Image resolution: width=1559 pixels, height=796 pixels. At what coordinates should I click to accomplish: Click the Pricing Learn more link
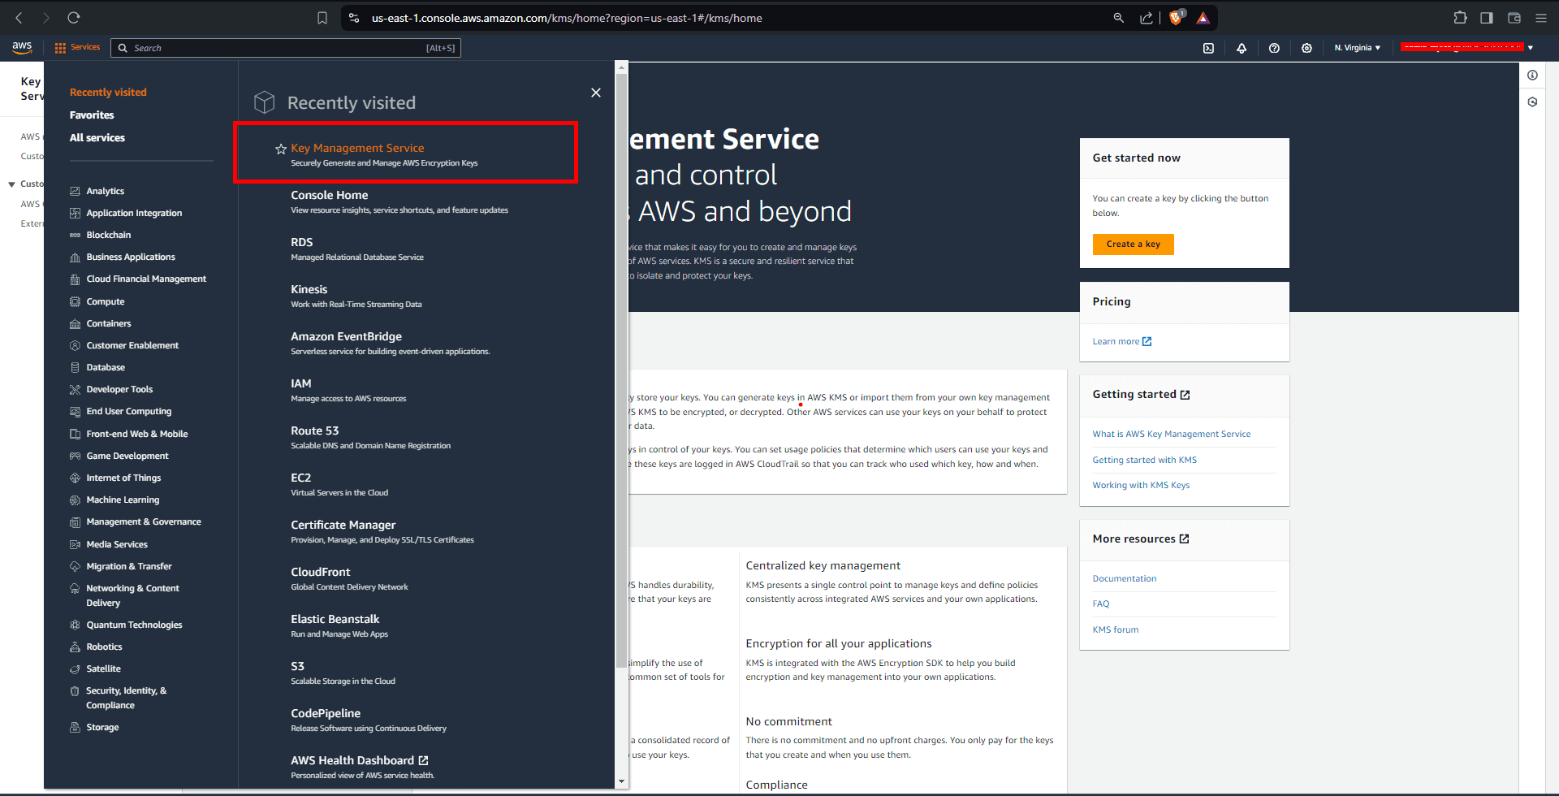[1122, 342]
